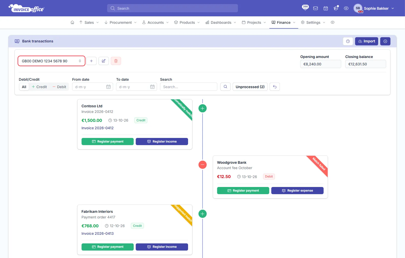
Task: Go to the home icon in navigation
Action: (72, 22)
